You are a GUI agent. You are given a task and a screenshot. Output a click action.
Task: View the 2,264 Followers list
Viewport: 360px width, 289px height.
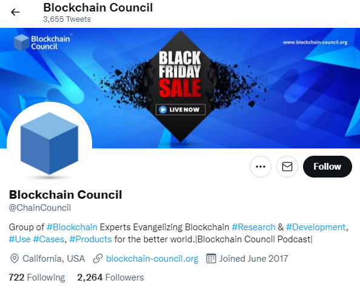[110, 277]
